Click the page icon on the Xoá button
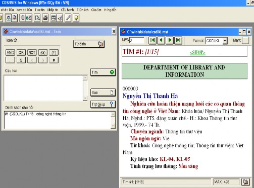Image resolution: width=254 pixels, height=188 pixels. tap(112, 92)
